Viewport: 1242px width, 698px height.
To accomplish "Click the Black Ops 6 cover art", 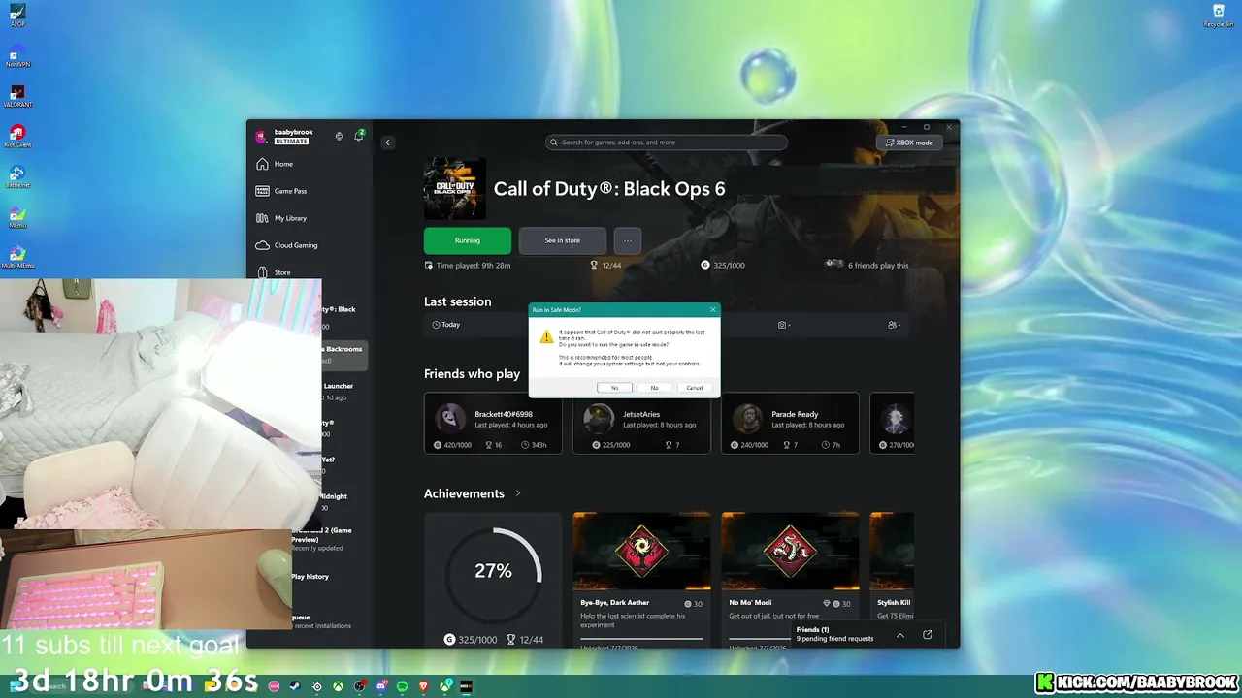I will click(x=455, y=188).
